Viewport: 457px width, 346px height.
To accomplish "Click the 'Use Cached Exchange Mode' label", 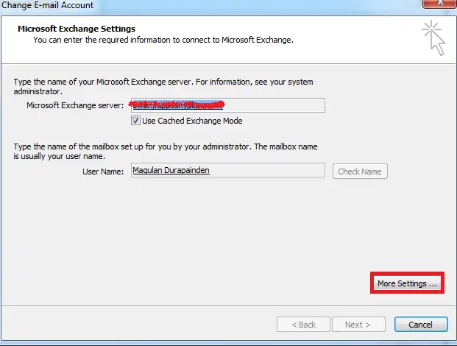I will click(x=192, y=121).
